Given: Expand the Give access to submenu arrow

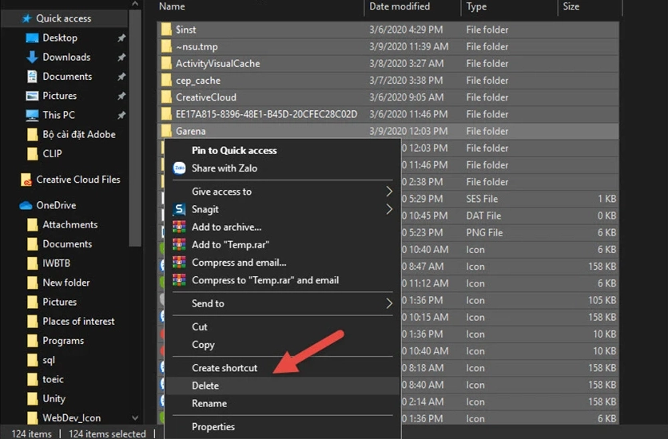Looking at the screenshot, I should (389, 192).
